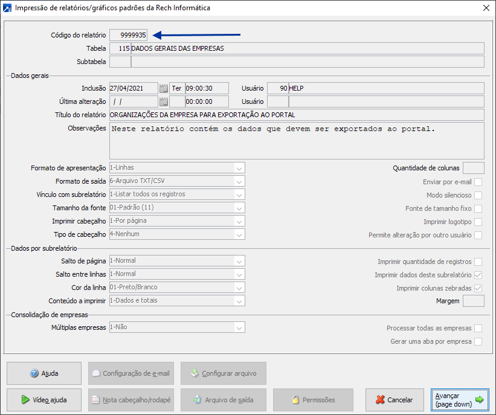Click the Subtabela code field
Viewport: 496px width, 415px height.
click(120, 62)
